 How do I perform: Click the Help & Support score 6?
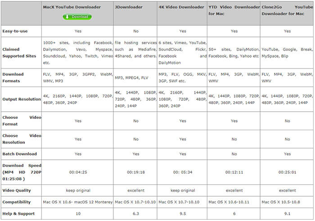[234, 214]
